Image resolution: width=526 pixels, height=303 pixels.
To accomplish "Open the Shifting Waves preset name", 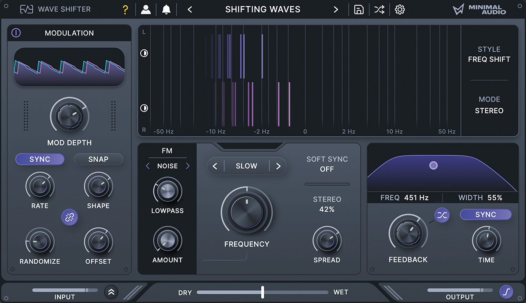I will click(x=263, y=10).
